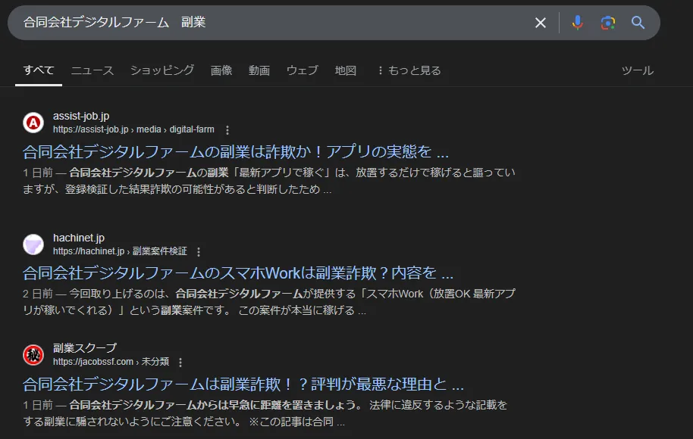The image size is (693, 439).
Task: Click the 副業スコープ red favicon
Action: click(x=33, y=355)
